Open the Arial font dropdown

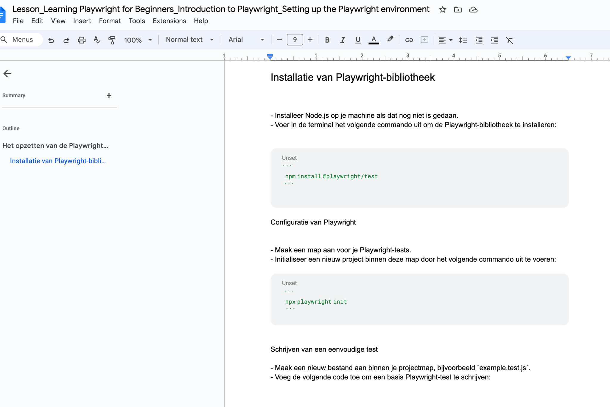click(246, 40)
